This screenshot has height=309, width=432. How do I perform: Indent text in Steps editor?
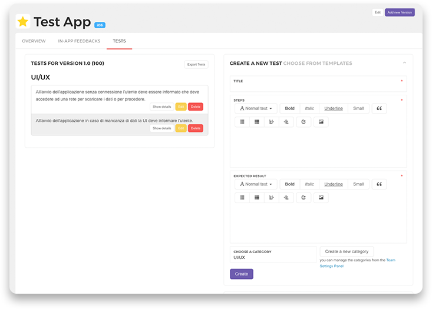coord(286,122)
